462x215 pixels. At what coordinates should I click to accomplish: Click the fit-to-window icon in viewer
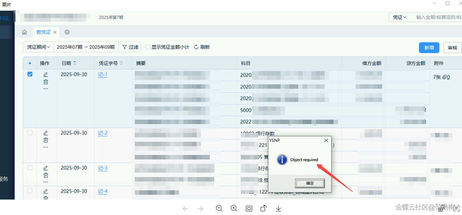[x=249, y=208]
